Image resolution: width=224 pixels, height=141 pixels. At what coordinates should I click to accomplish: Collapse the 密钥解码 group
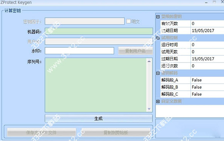(x=158, y=73)
